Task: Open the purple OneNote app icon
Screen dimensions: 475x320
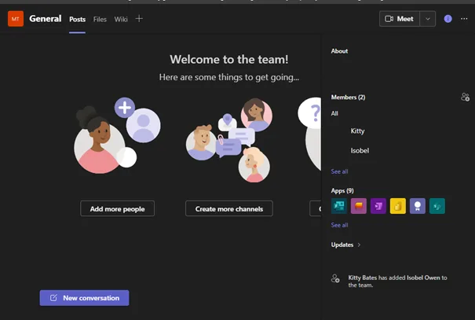Action: (378, 206)
